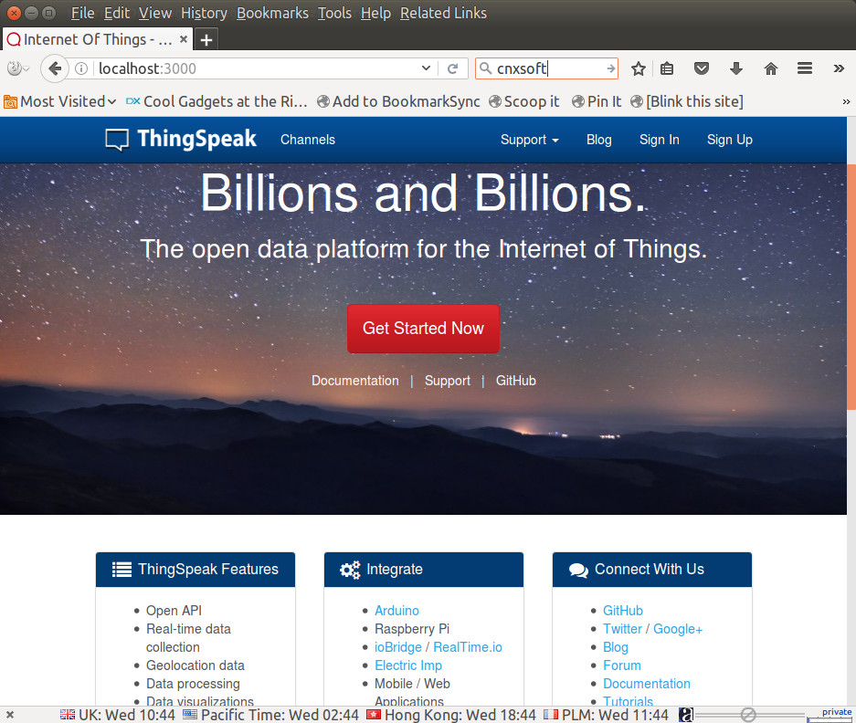
Task: Open the File menu
Action: tap(82, 13)
